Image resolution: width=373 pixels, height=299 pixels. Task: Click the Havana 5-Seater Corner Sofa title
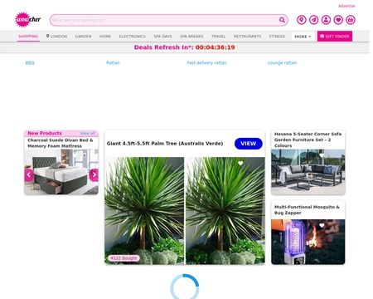click(308, 140)
